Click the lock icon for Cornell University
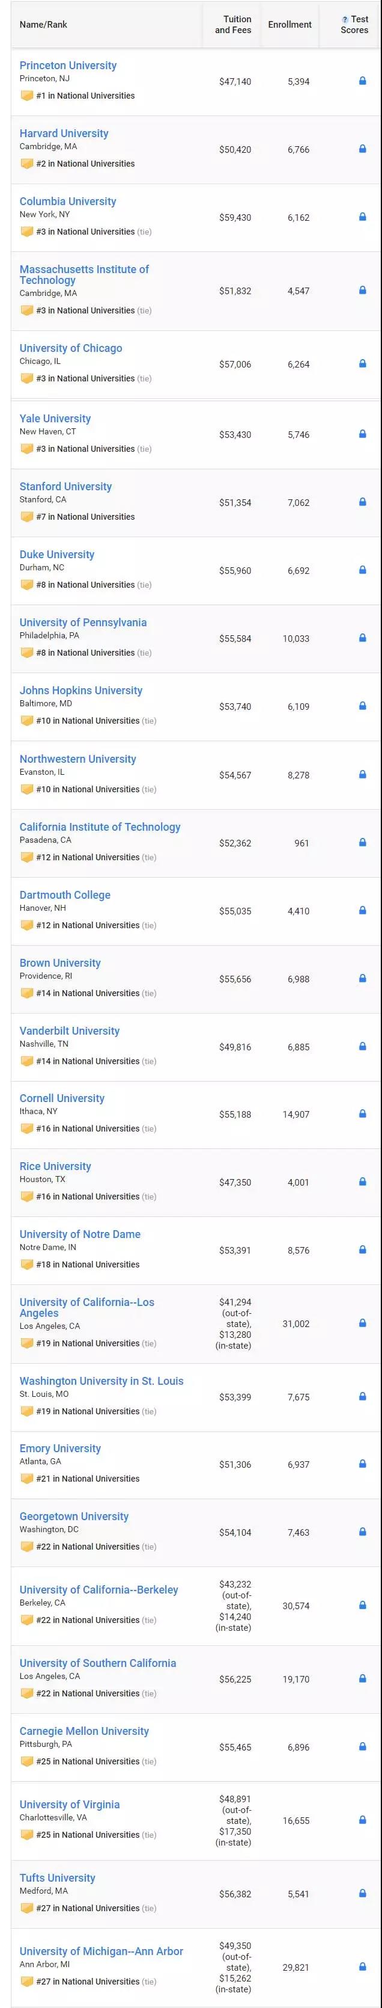The image size is (382, 2008). click(363, 1114)
